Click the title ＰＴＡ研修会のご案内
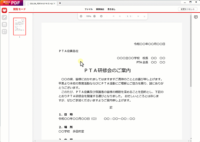The width and height of the screenshot is (200, 142). [x=107, y=70]
